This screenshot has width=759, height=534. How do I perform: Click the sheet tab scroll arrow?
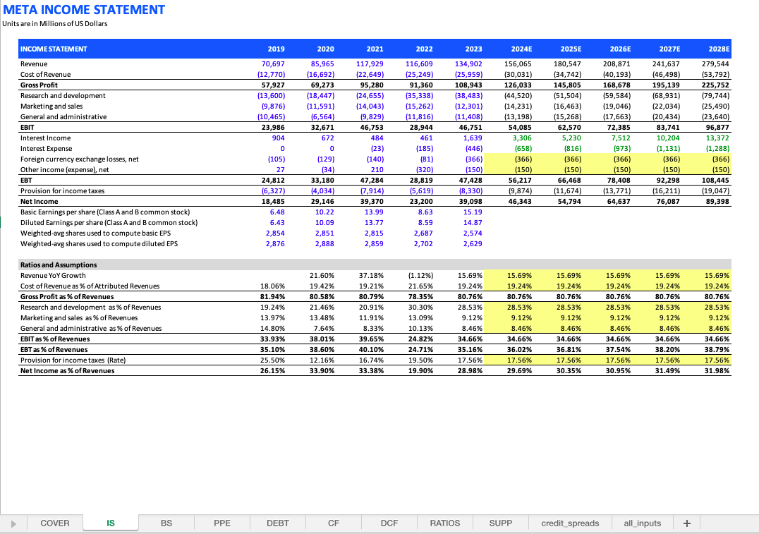pyautogui.click(x=13, y=523)
